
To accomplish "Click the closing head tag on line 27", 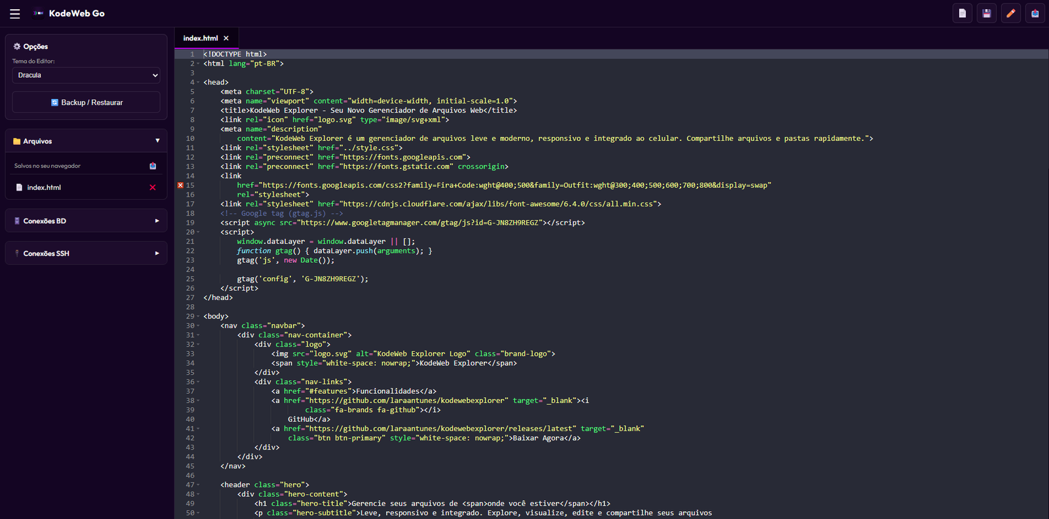I will (x=218, y=298).
